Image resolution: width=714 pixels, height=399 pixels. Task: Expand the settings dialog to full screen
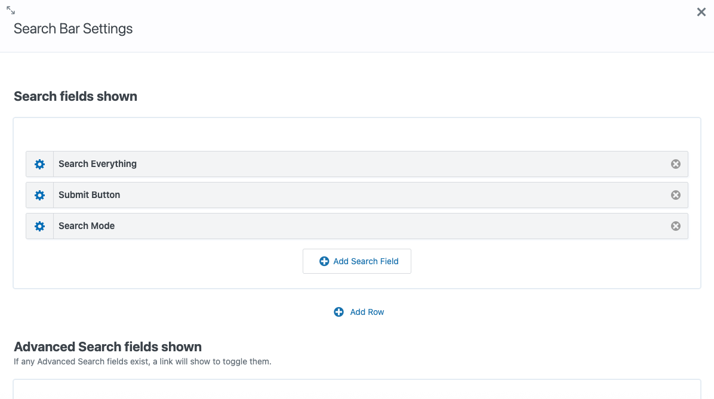coord(11,10)
